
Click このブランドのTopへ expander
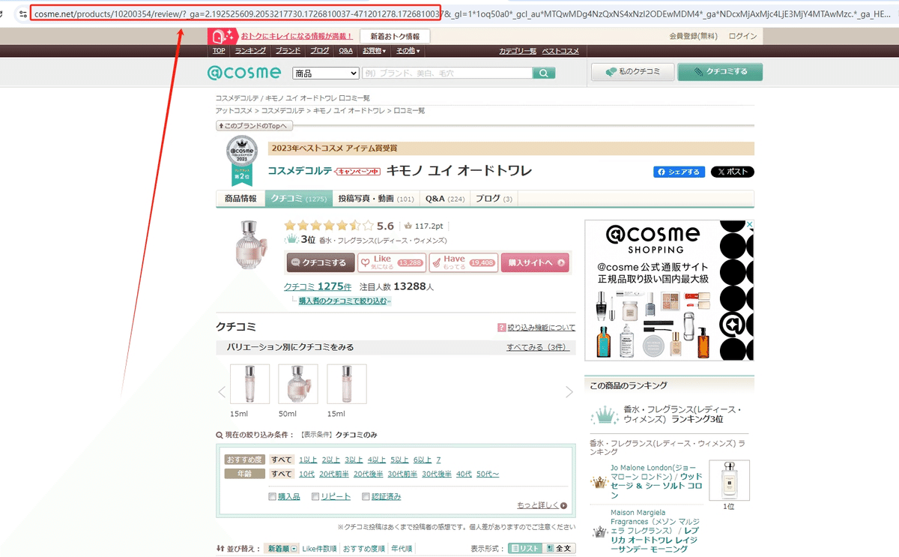point(254,126)
